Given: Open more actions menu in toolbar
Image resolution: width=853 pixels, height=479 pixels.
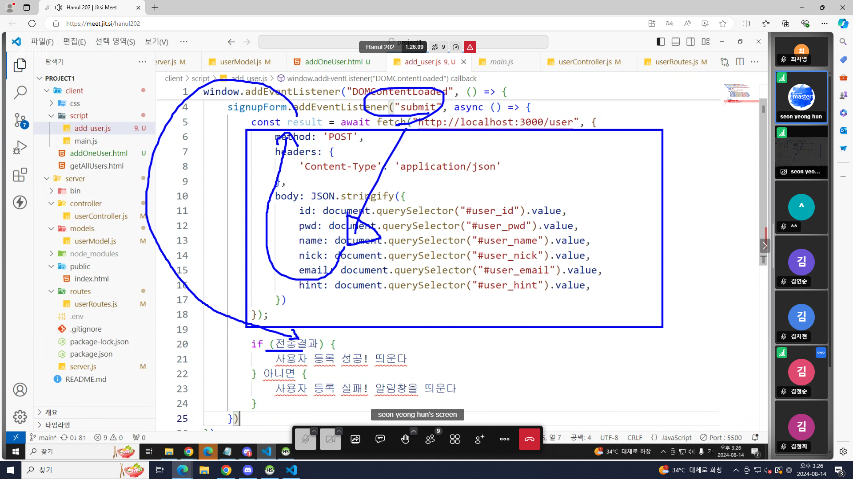Looking at the screenshot, I should coord(504,439).
